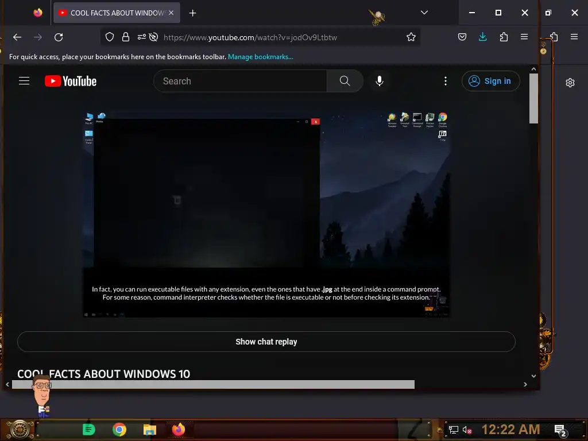Viewport: 588px width, 441px height.
Task: Click into the YouTube Search field
Action: coord(240,81)
